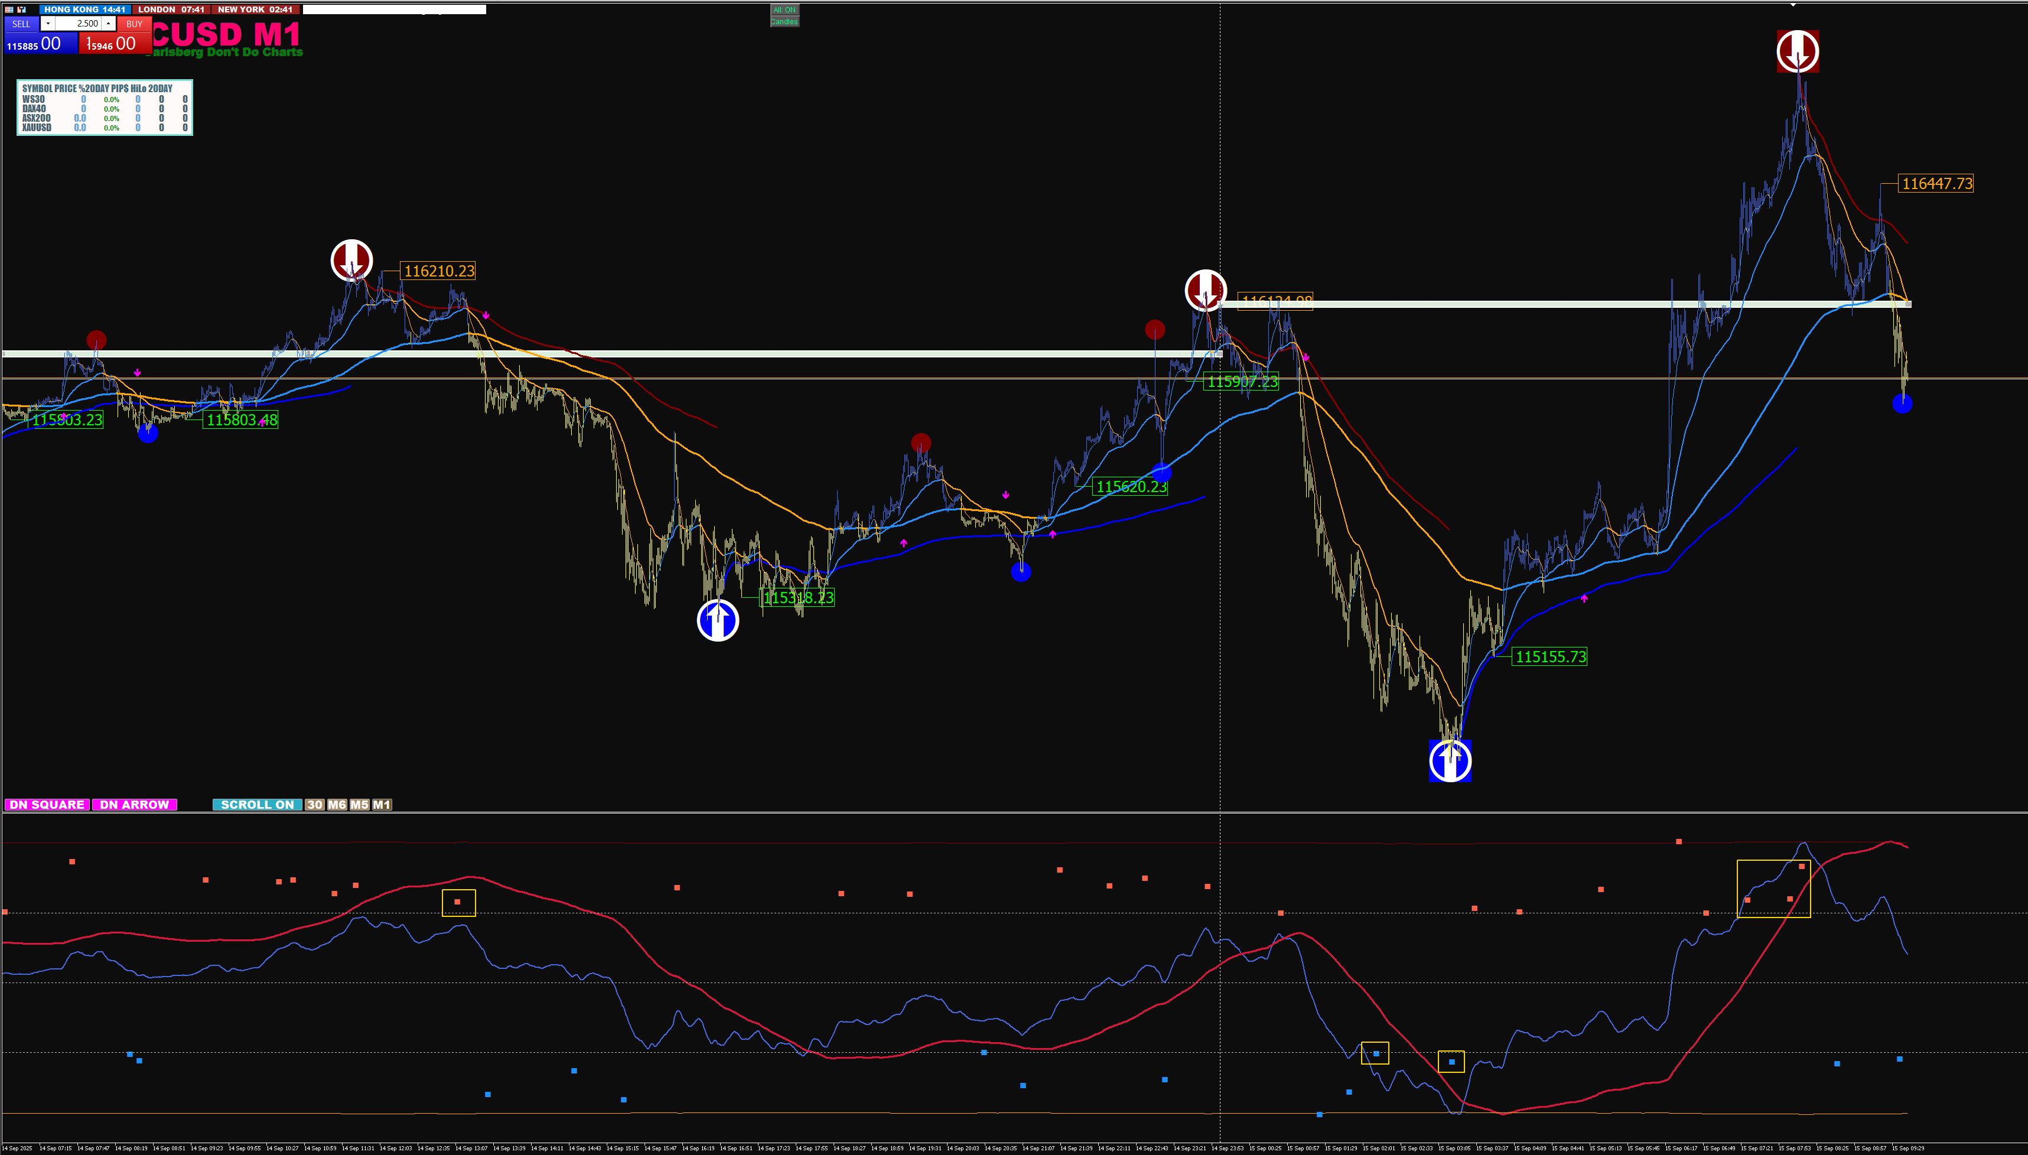
Task: Click the one-click trading panel icon top-left
Action: click(x=9, y=9)
